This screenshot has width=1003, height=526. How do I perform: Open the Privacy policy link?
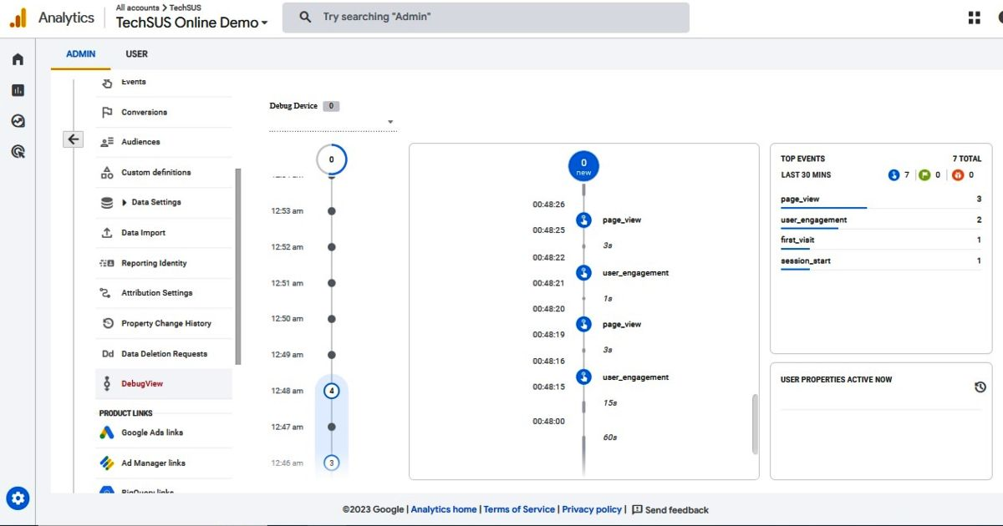(x=592, y=509)
